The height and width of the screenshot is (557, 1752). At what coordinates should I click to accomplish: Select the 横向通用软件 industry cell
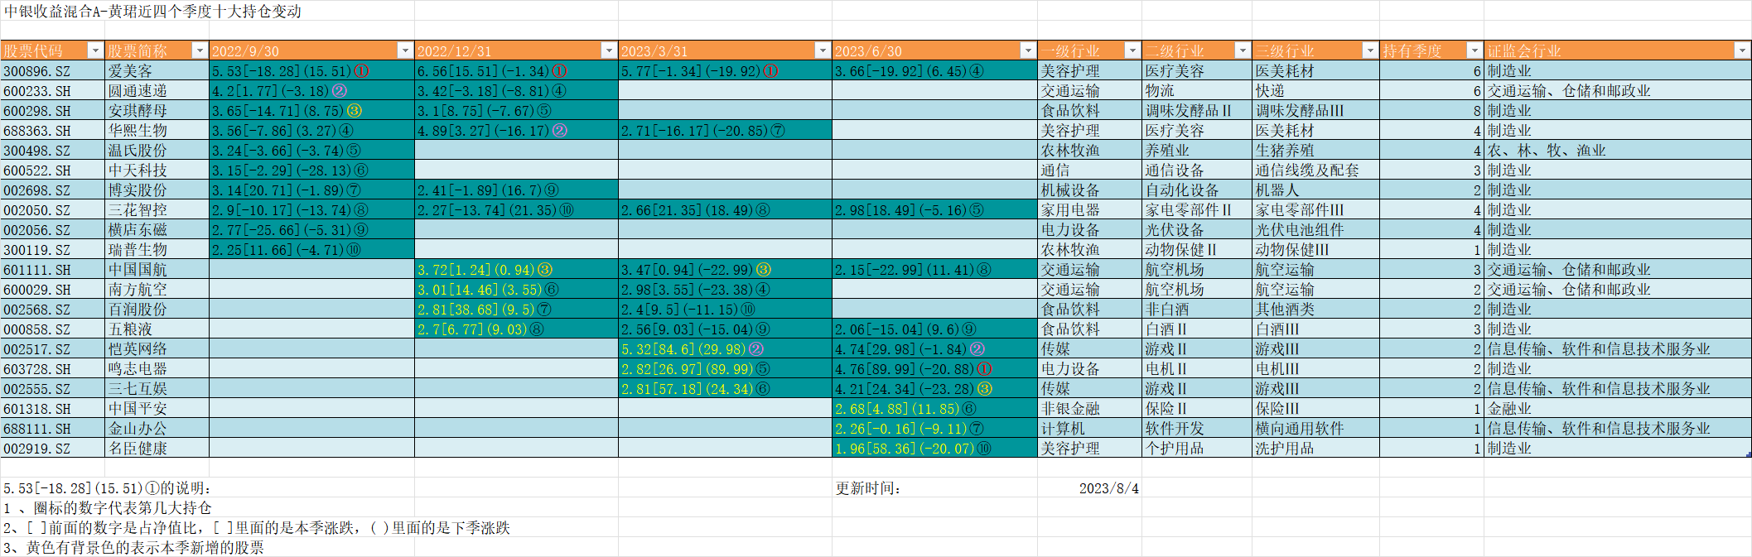1315,429
